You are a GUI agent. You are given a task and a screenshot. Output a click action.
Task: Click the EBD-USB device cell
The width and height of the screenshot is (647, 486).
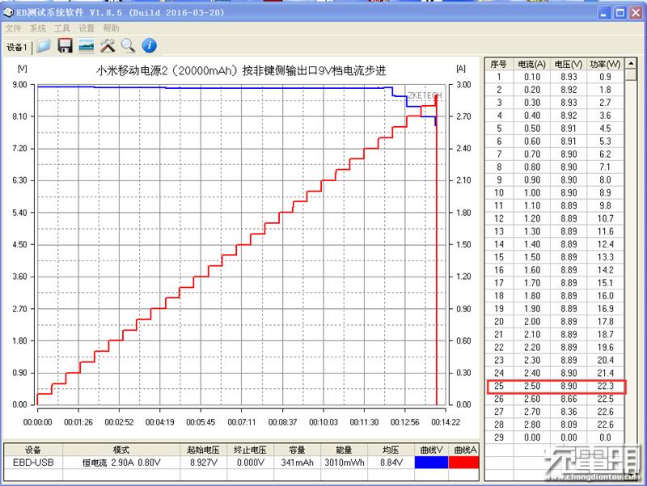pos(33,463)
